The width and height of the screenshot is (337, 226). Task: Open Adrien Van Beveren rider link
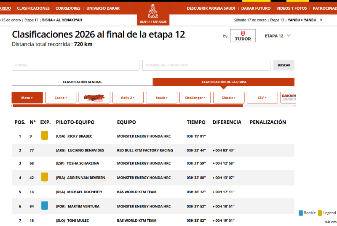pos(86,178)
